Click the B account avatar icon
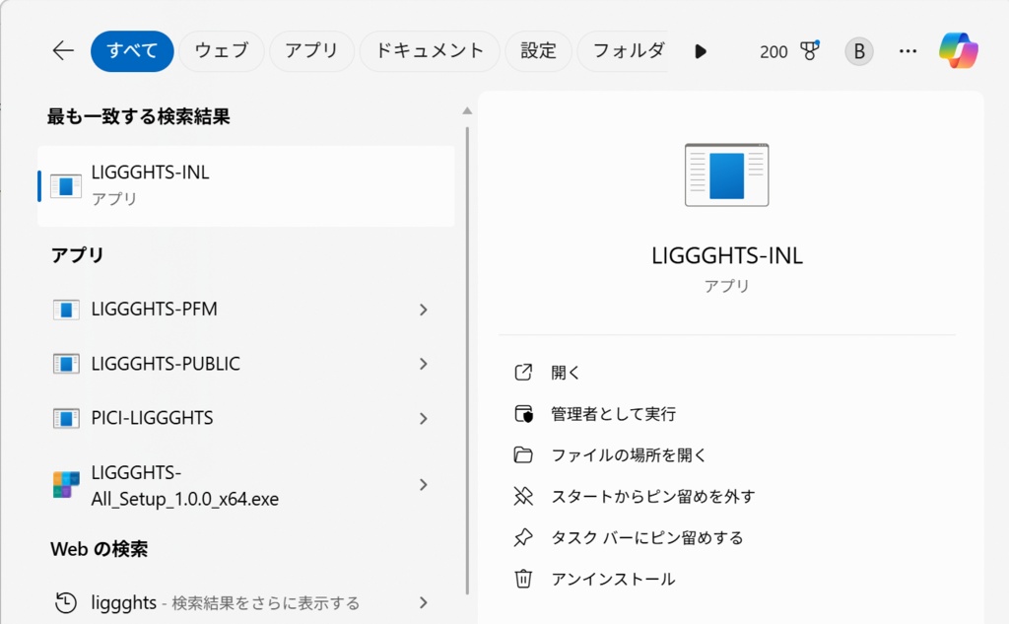 click(x=857, y=50)
